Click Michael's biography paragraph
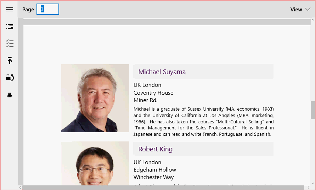 tap(204, 122)
